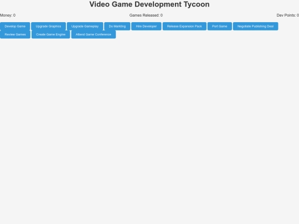Click the Review Games button
299x224 pixels.
[16, 34]
